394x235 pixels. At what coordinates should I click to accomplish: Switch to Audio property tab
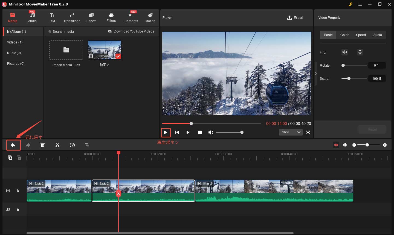378,35
